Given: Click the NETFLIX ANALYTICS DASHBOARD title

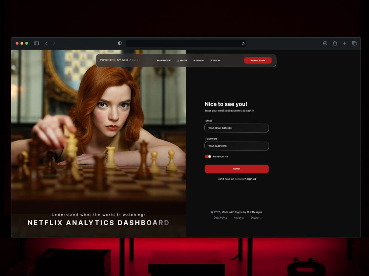Looking at the screenshot, I should pos(99,223).
